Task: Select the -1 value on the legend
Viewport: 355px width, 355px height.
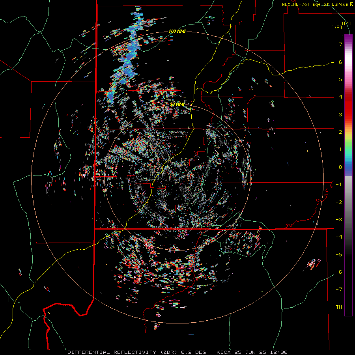Action: click(339, 185)
